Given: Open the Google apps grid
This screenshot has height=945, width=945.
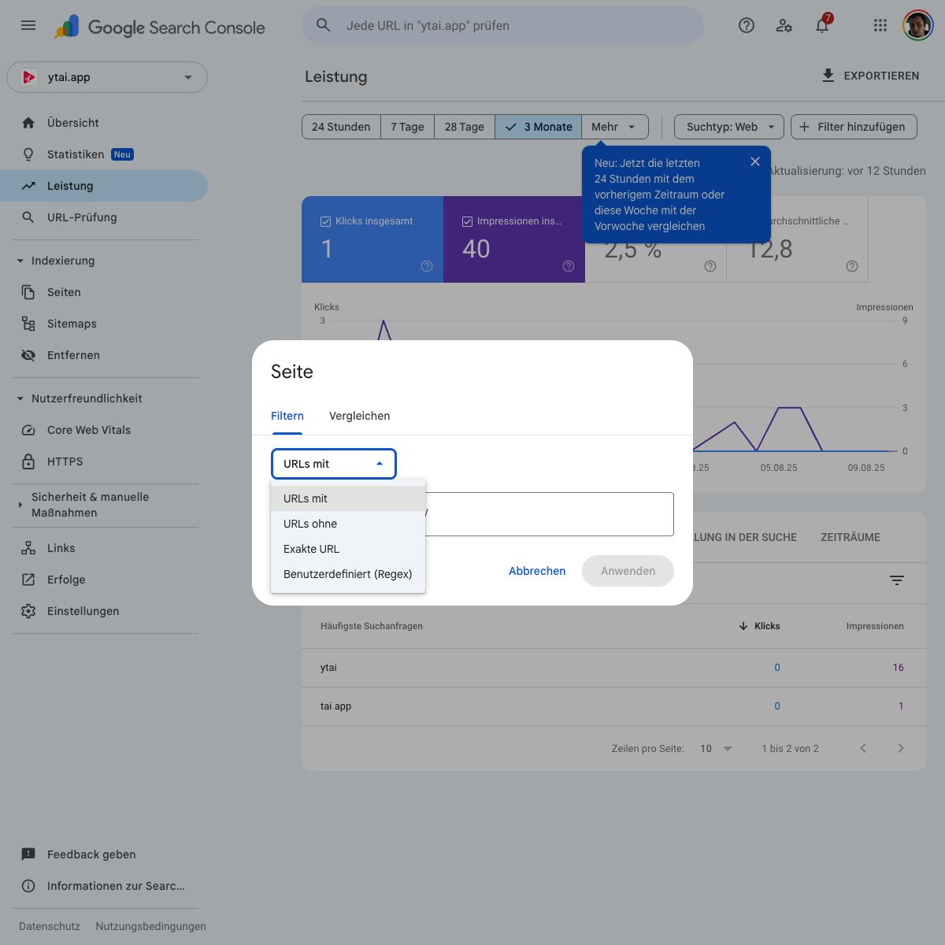Looking at the screenshot, I should 880,25.
